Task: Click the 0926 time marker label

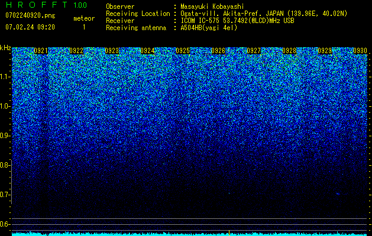Action: (218, 51)
